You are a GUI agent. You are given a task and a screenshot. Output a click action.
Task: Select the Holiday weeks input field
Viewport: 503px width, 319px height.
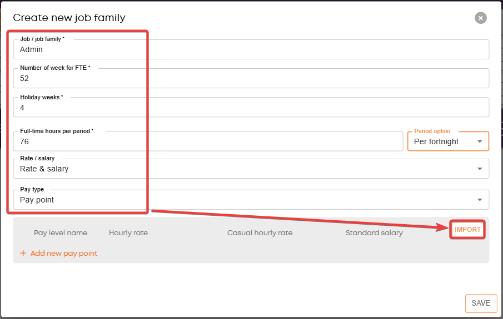(x=250, y=108)
